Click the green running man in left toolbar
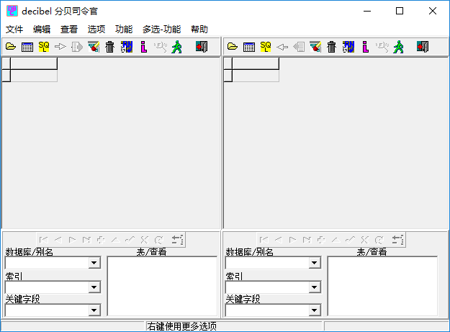The image size is (450, 332). click(x=177, y=47)
